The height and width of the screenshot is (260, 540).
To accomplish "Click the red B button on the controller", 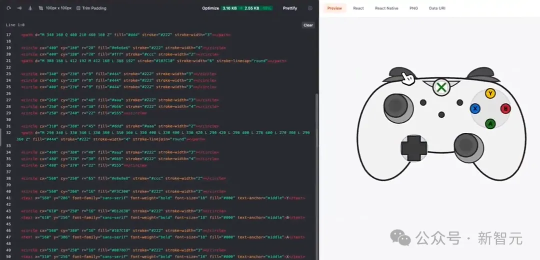I will pos(505,108).
